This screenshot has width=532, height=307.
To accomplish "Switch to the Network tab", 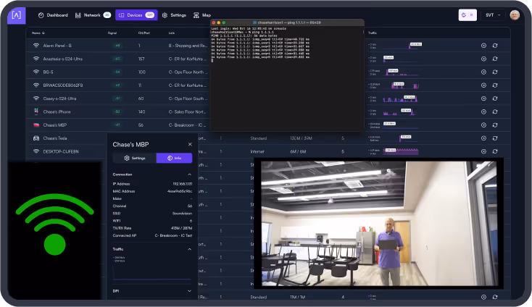I will (93, 15).
